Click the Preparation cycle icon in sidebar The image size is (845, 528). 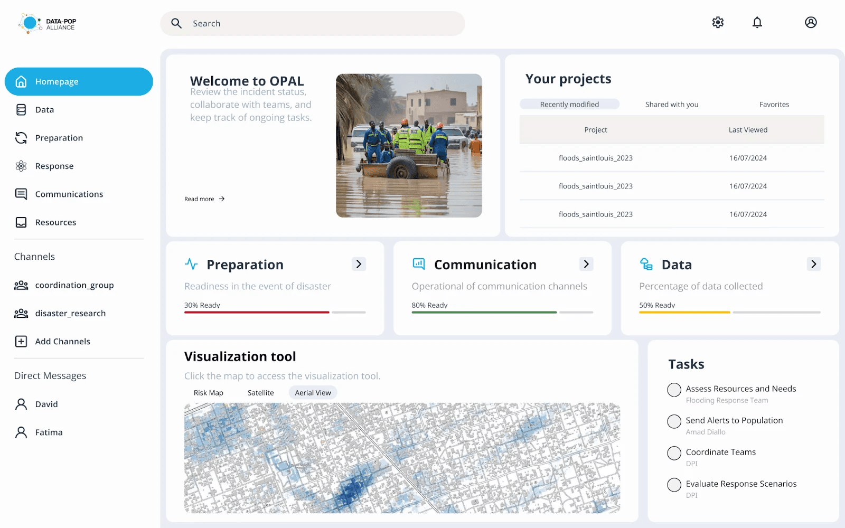21,138
